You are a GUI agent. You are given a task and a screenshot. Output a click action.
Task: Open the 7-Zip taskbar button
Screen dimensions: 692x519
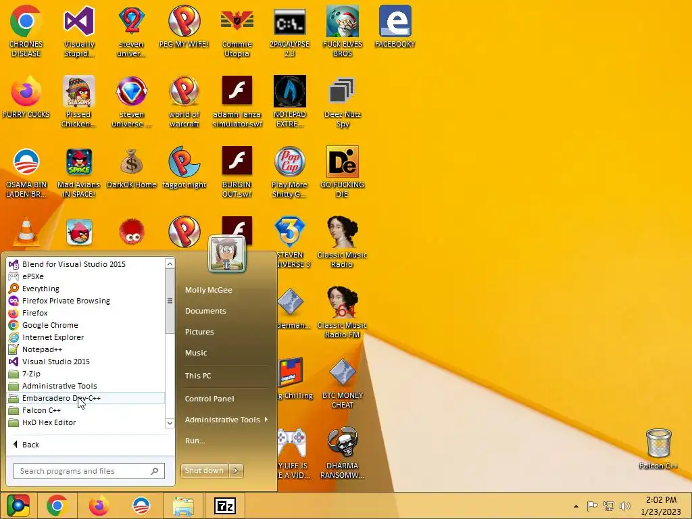click(225, 505)
